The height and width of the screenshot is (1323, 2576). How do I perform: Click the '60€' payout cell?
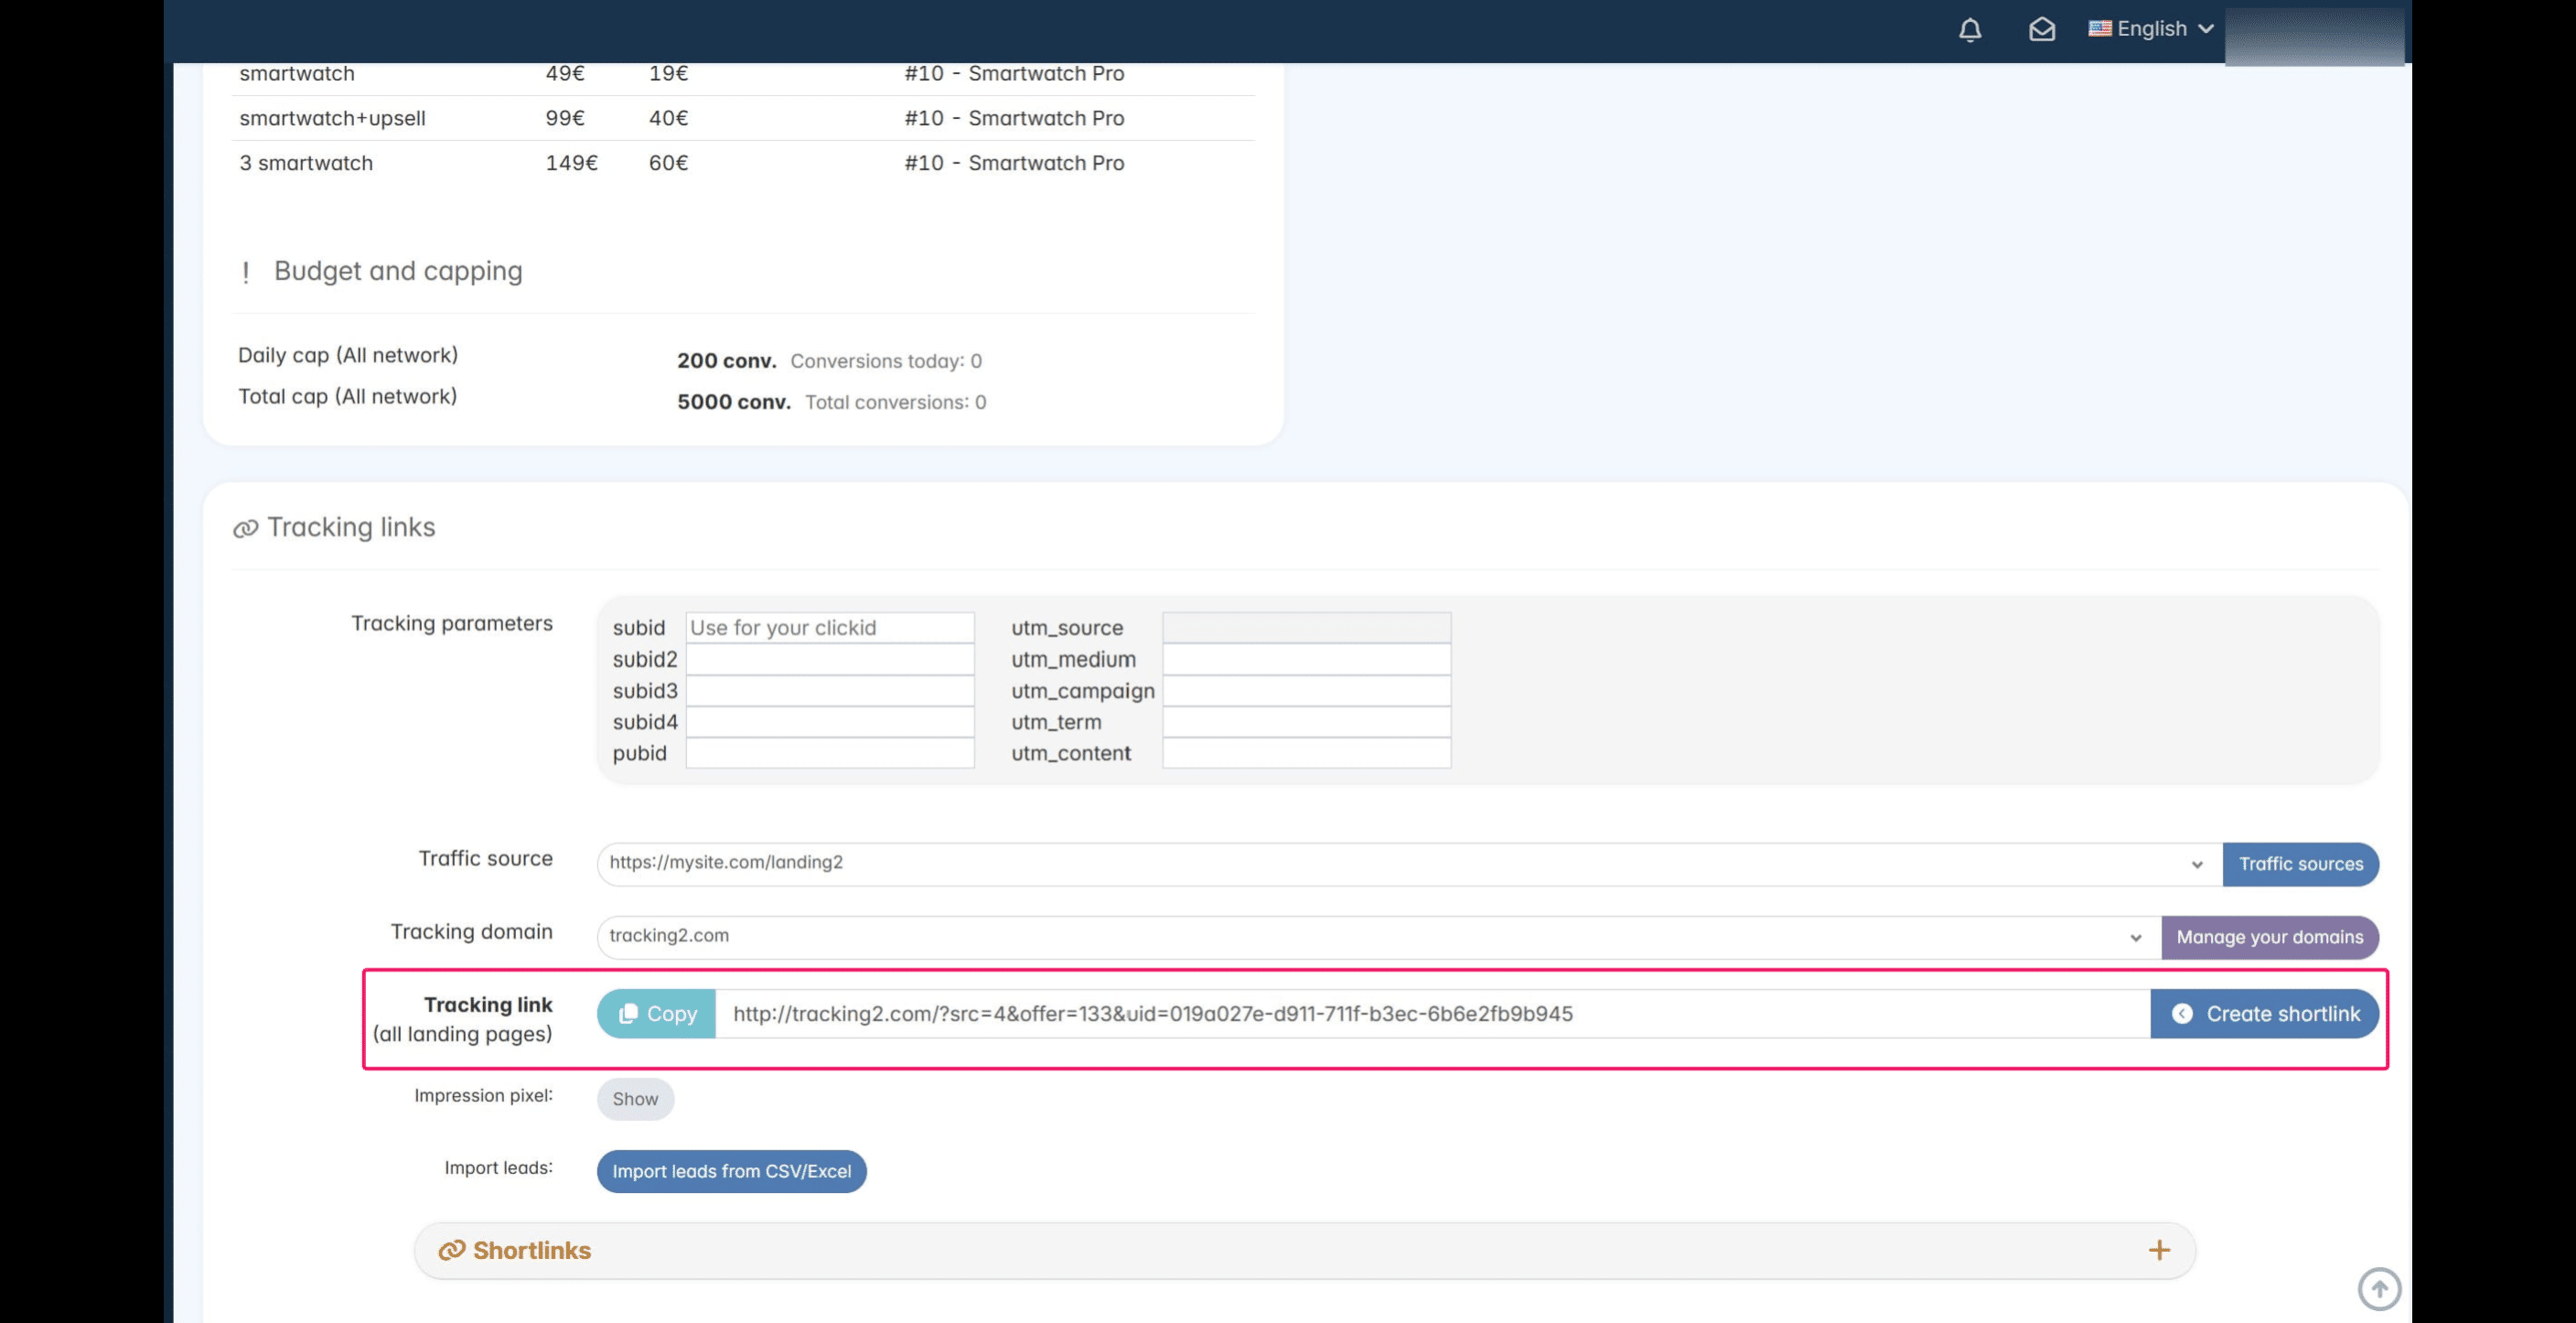click(668, 163)
